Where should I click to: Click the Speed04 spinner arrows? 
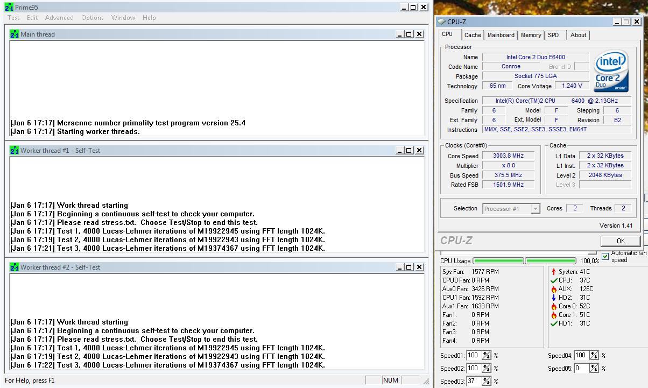(x=594, y=355)
